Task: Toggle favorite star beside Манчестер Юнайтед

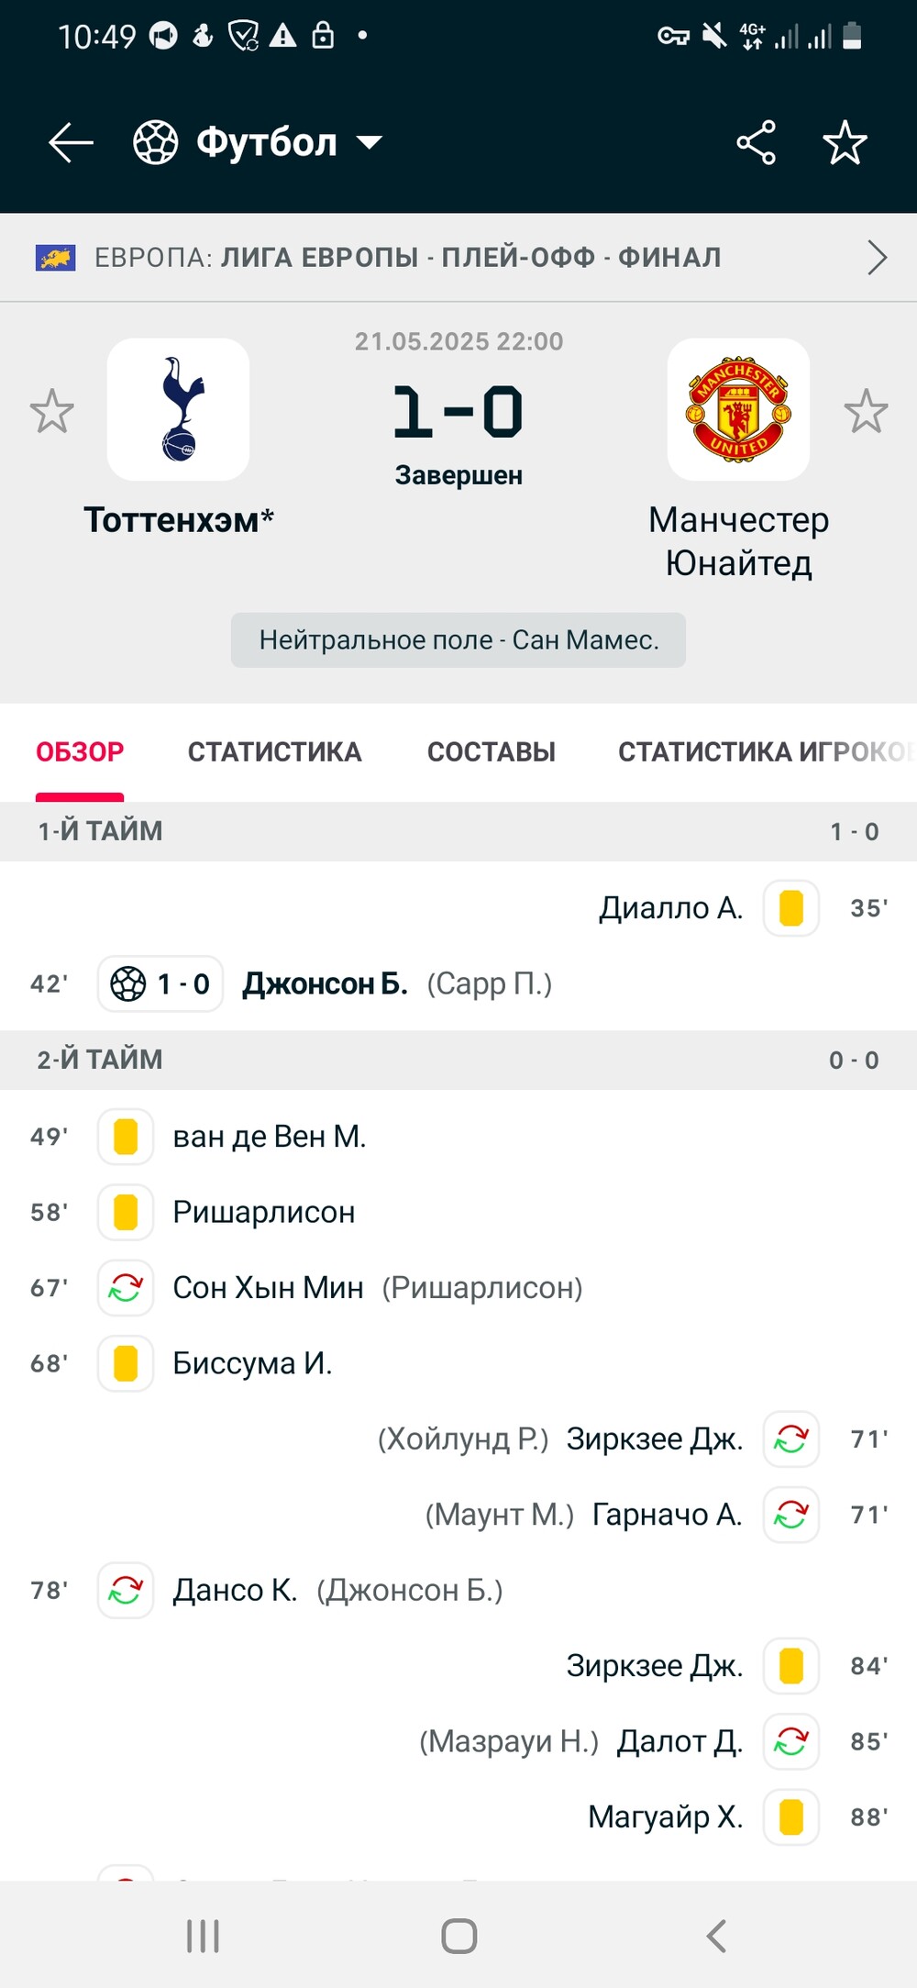Action: coord(866,411)
